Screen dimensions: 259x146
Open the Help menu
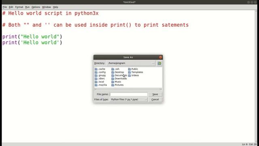point(55,7)
